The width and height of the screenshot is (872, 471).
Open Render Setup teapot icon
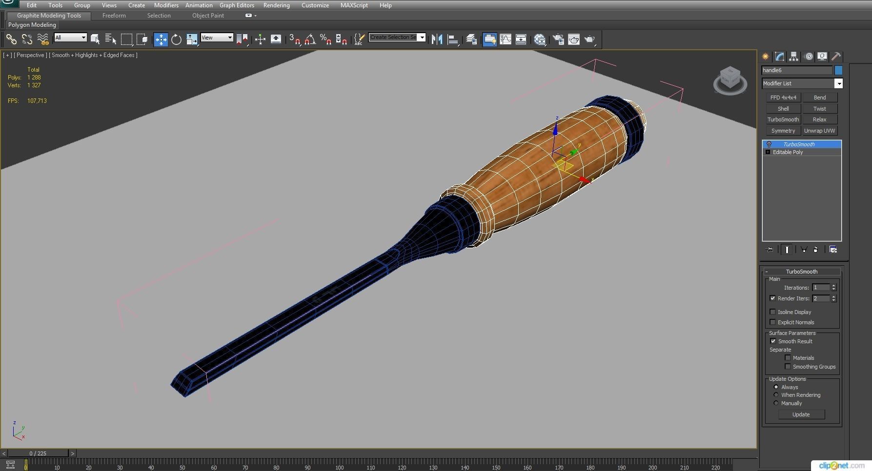point(558,39)
